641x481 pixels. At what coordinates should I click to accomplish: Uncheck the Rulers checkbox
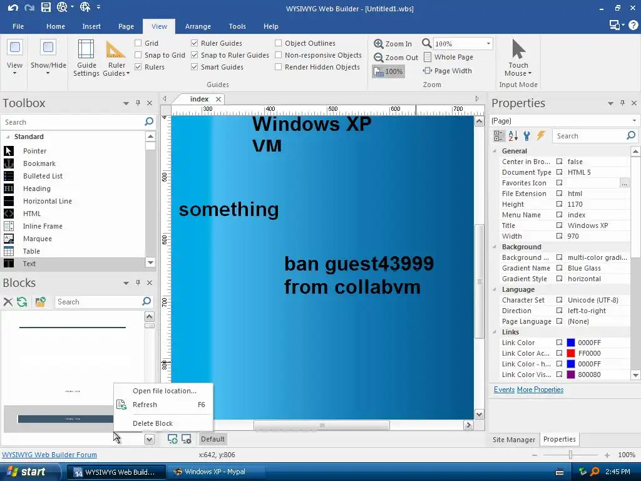click(138, 66)
